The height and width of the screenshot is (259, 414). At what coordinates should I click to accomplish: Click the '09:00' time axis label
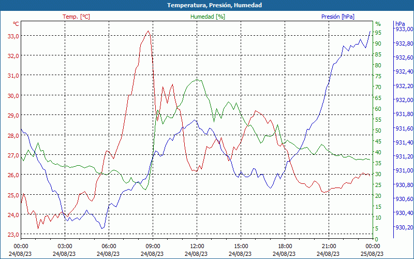pyautogui.click(x=152, y=247)
